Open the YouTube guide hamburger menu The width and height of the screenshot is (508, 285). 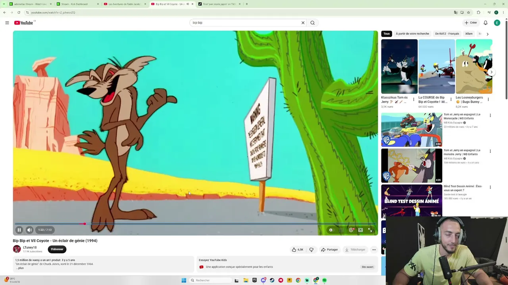[x=7, y=23]
